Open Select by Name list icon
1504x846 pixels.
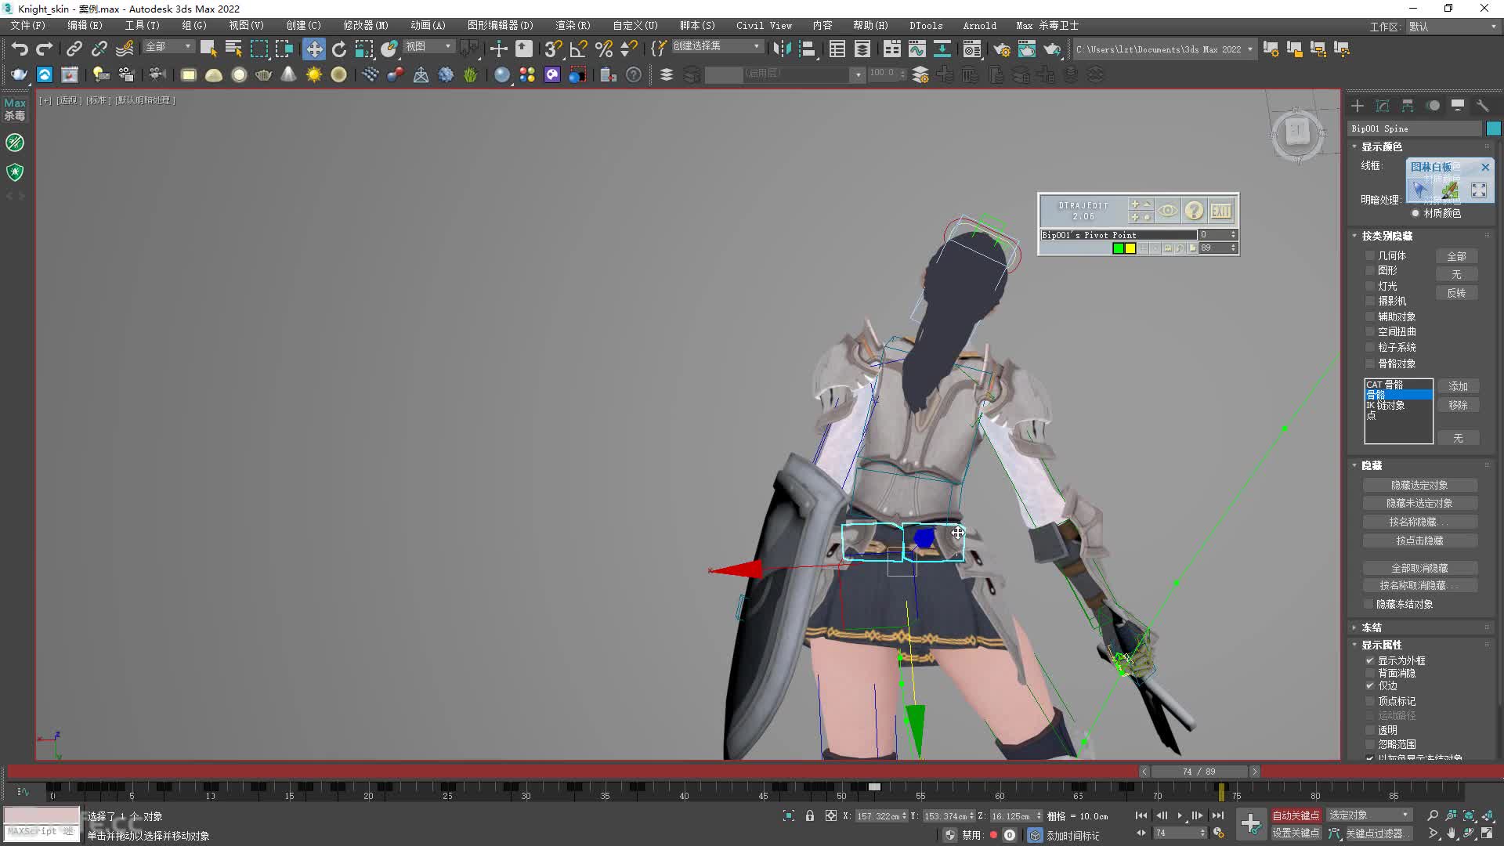[233, 49]
